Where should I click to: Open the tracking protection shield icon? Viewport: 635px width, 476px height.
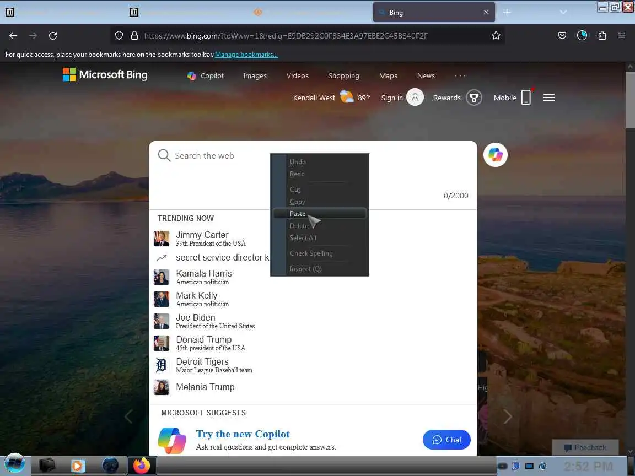coord(119,36)
